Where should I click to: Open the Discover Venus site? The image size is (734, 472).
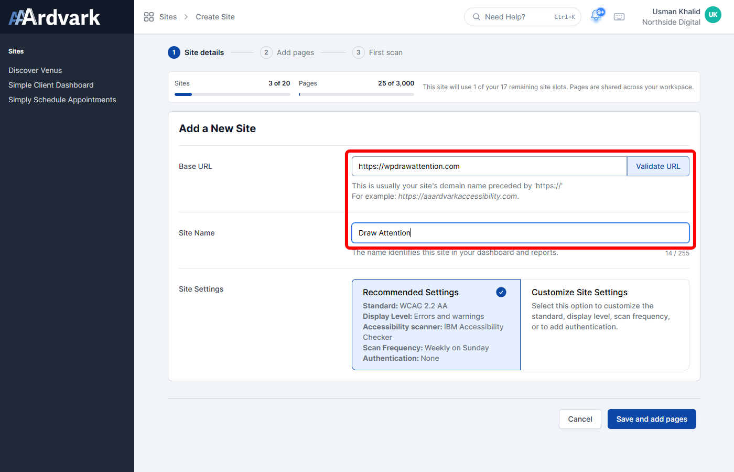tap(35, 70)
